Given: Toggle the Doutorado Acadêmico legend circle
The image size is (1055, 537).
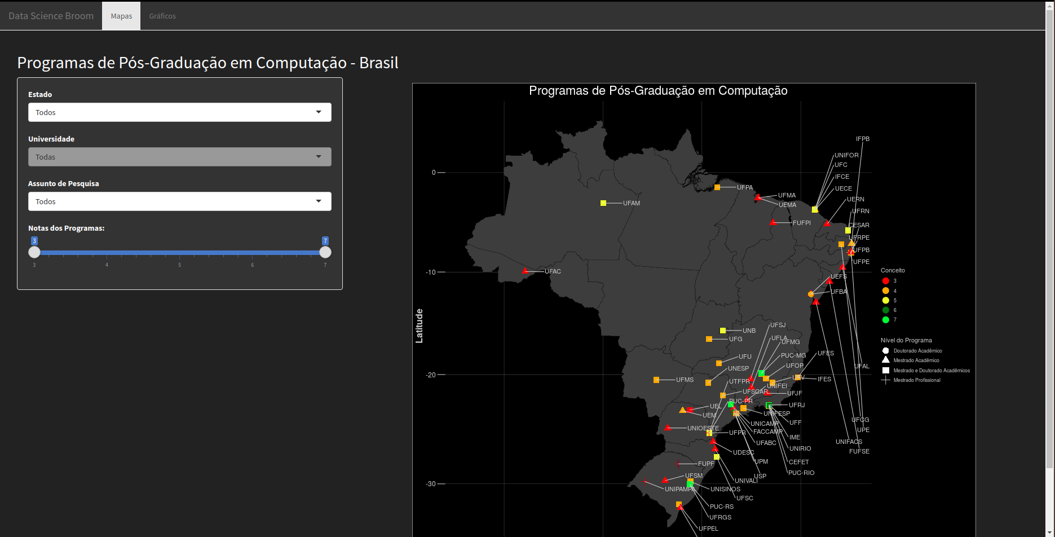Looking at the screenshot, I should 885,350.
